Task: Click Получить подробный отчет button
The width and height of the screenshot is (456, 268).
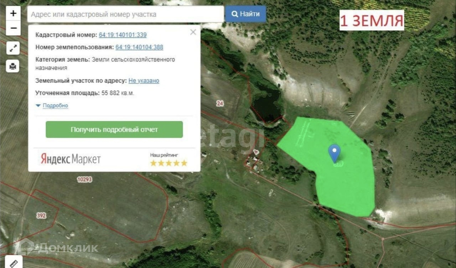Action: tap(114, 130)
